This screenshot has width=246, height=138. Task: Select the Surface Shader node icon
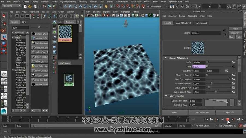[33, 34]
